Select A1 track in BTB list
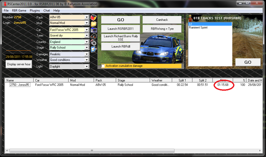The image size is (266, 157). pyautogui.click(x=210, y=24)
